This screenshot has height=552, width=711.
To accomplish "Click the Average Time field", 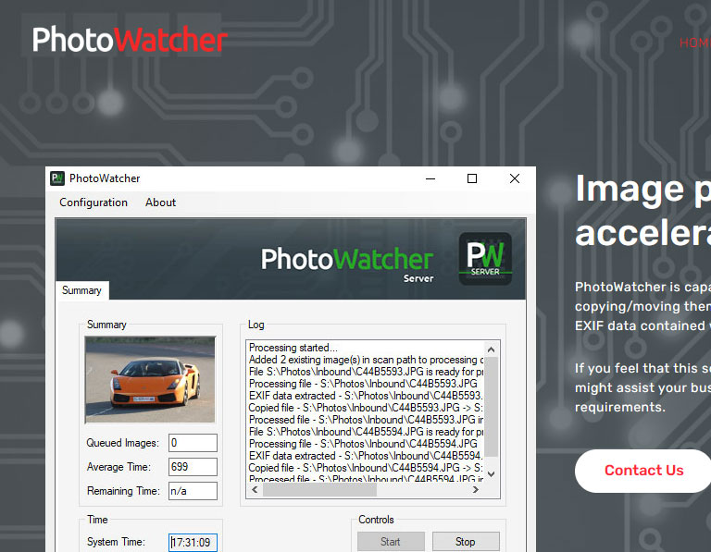I will (x=193, y=467).
